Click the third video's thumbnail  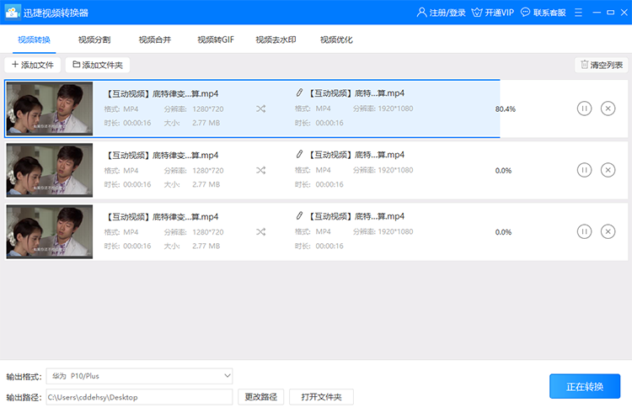49,231
